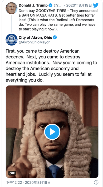
Task: Click Akron's reply text about heartland jobs
Action: click(51, 66)
